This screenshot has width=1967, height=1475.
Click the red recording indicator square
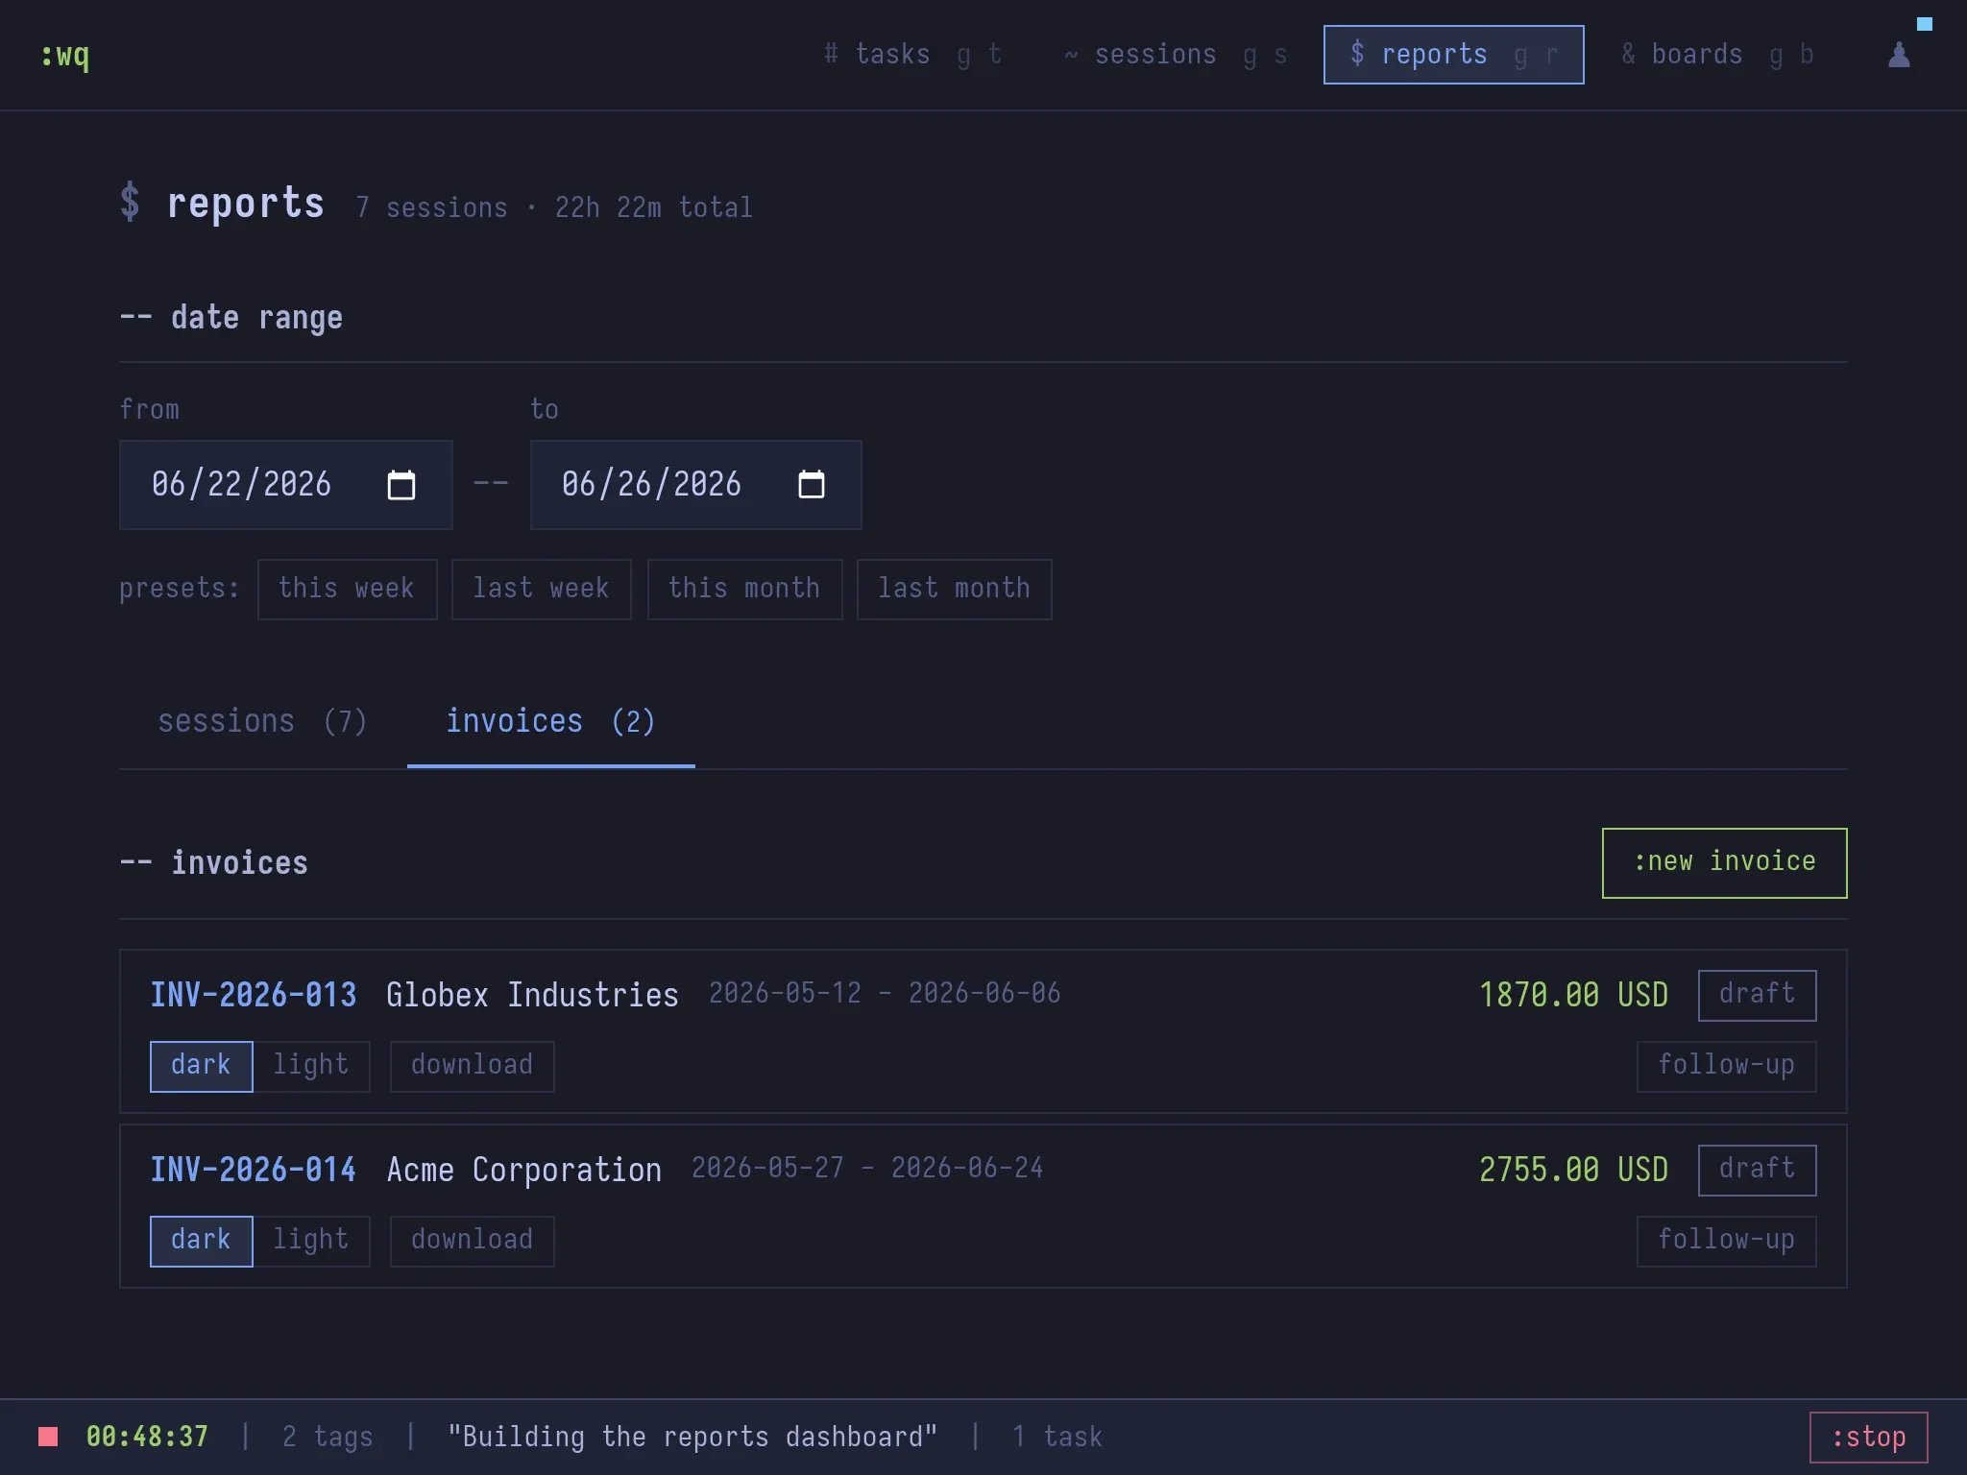pyautogui.click(x=48, y=1437)
